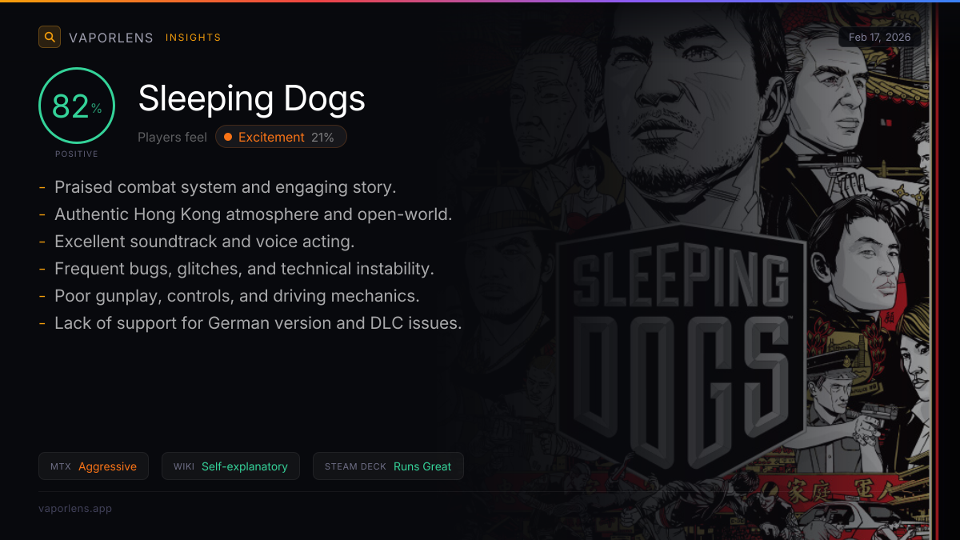Click the German version DLC issues bullet
Screen dimensions: 960x540
pos(258,323)
